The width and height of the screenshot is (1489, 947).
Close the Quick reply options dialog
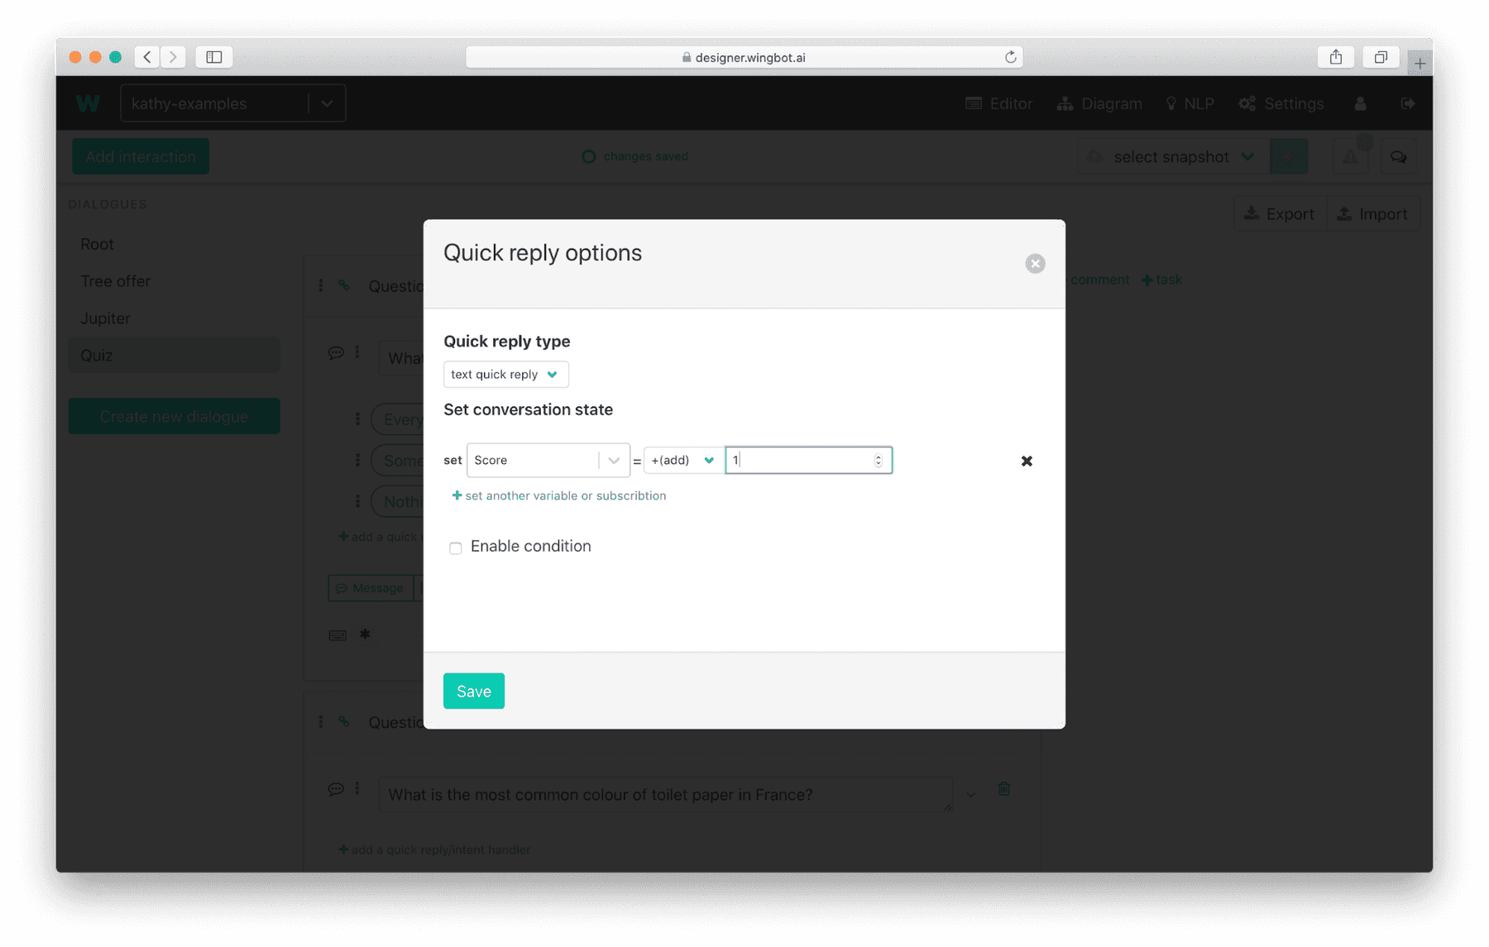(1035, 264)
